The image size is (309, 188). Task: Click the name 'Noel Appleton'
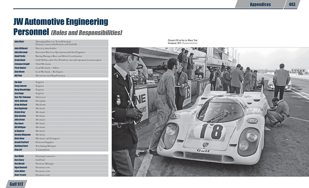pyautogui.click(x=21, y=108)
